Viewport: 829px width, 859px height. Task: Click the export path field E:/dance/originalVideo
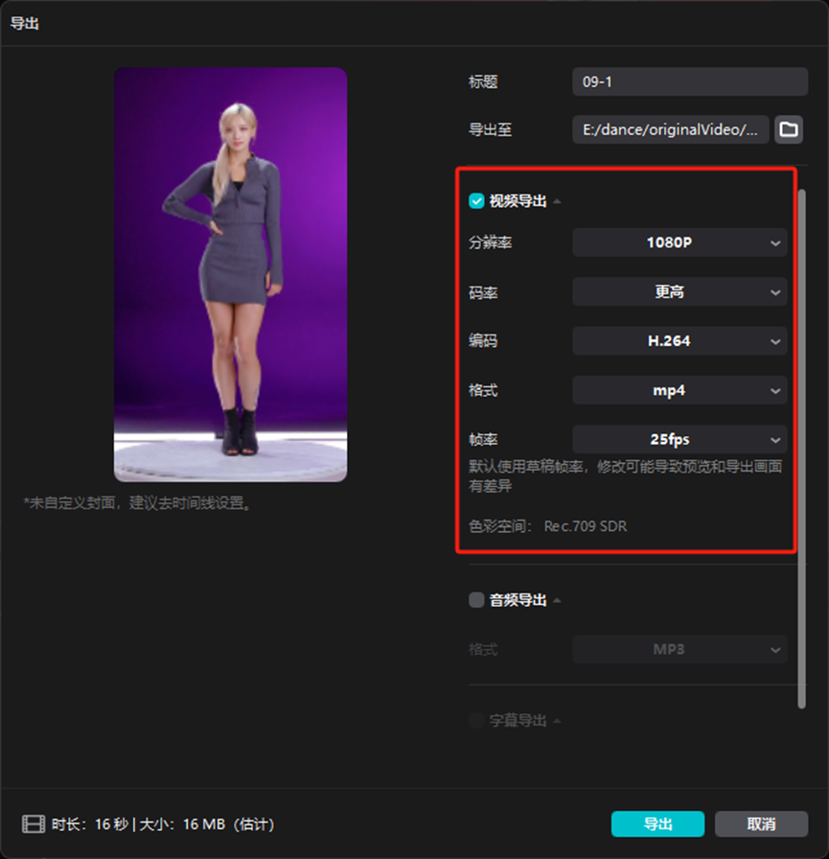tap(670, 129)
